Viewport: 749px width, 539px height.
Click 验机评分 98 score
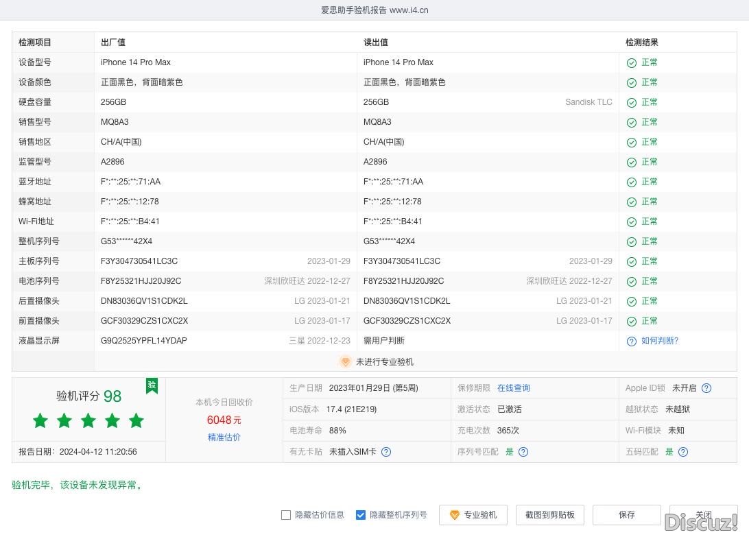pyautogui.click(x=89, y=396)
